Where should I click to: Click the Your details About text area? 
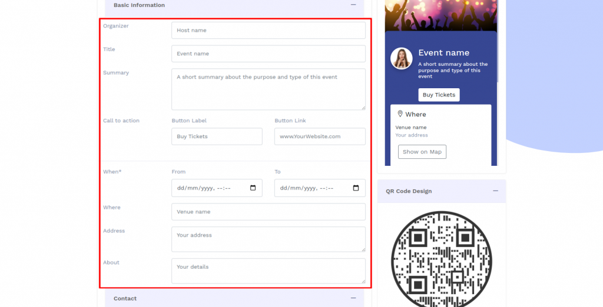(268, 271)
